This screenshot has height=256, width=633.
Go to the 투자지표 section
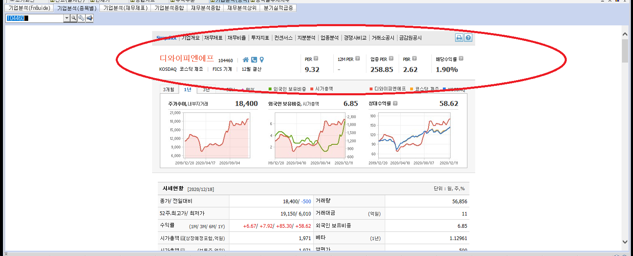click(260, 38)
